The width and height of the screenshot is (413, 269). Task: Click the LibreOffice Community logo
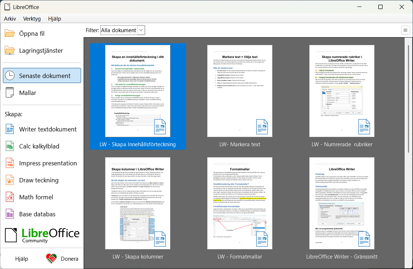(42, 235)
